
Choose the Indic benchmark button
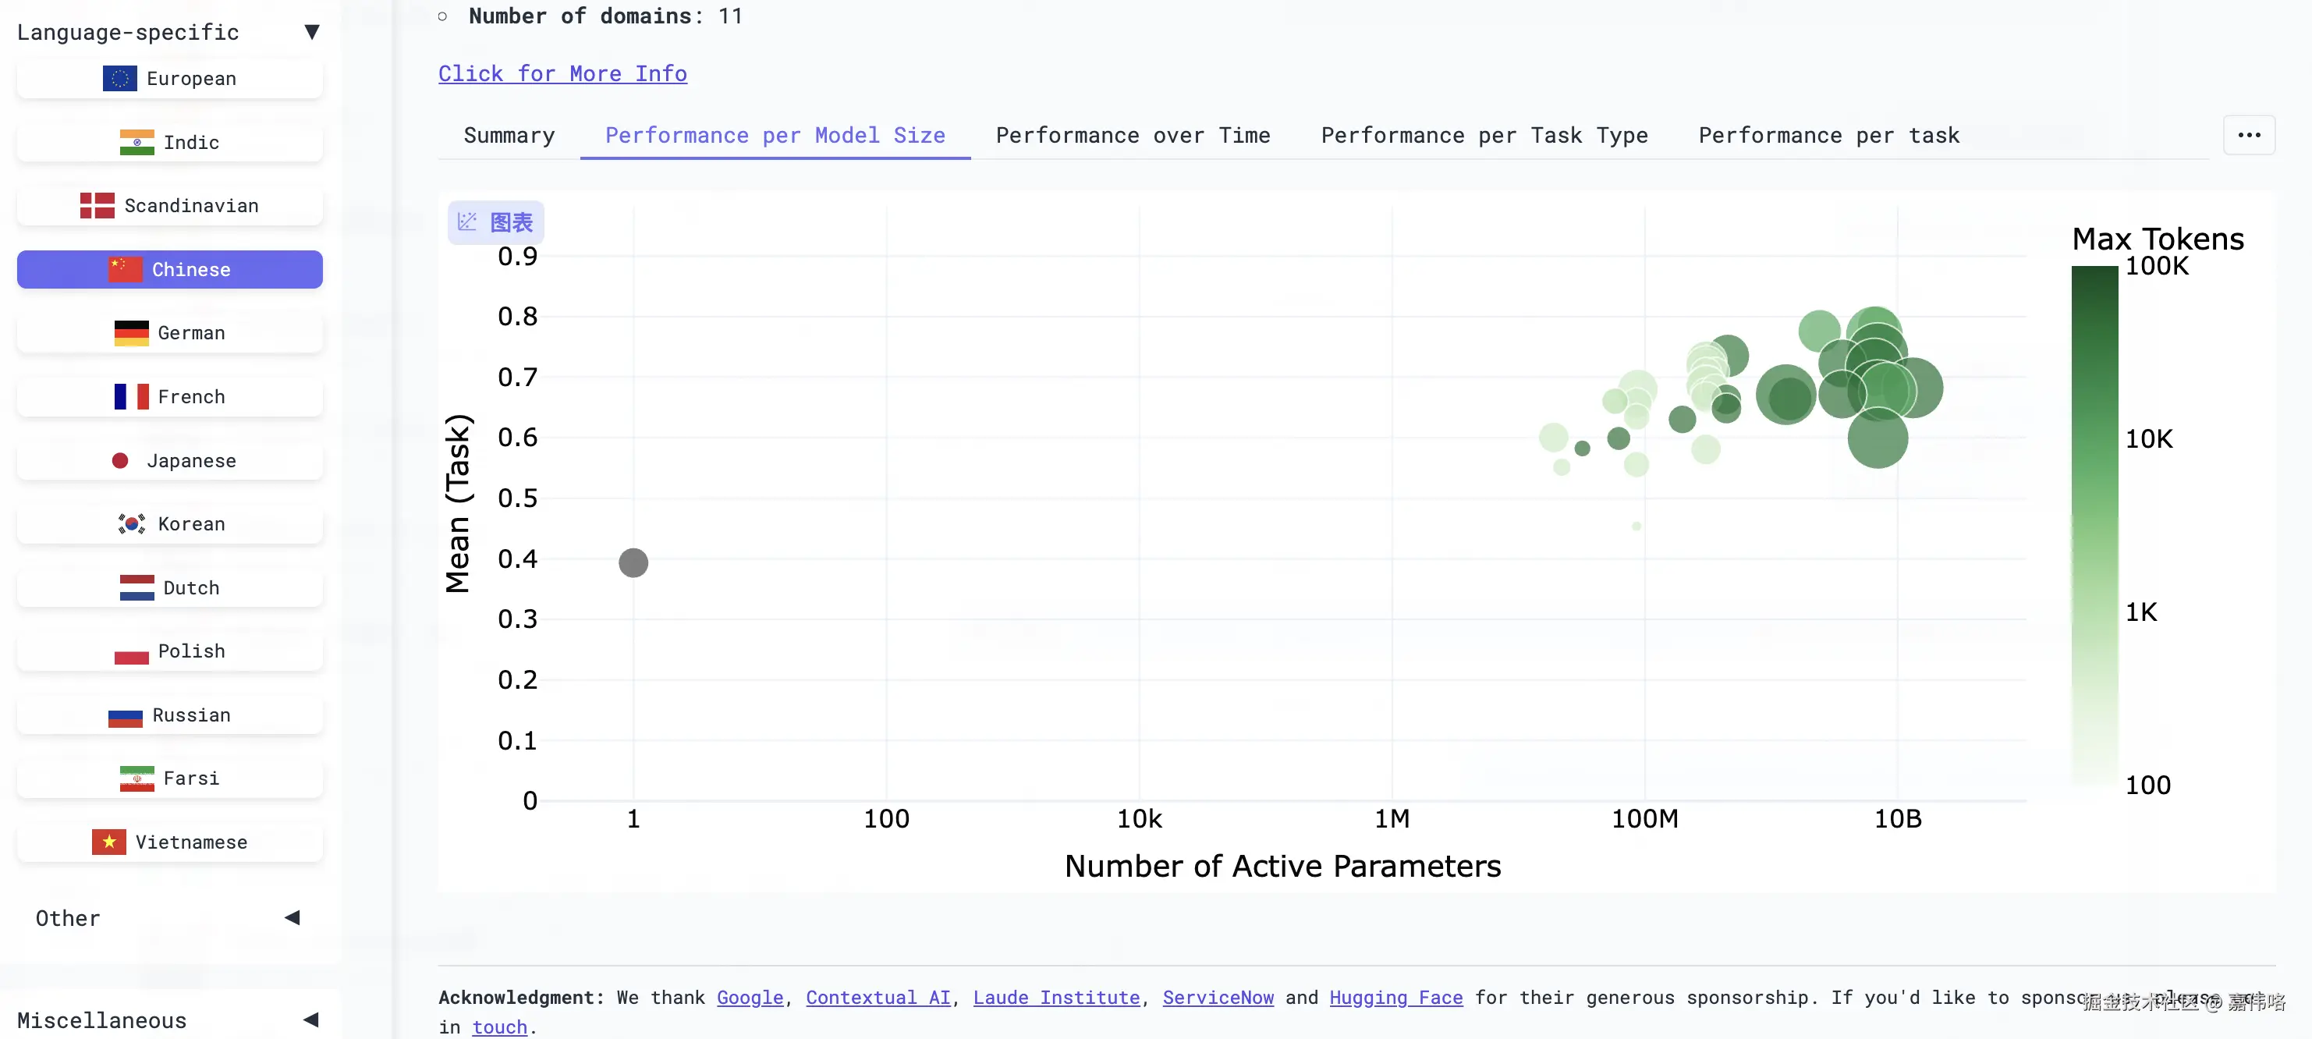169,143
